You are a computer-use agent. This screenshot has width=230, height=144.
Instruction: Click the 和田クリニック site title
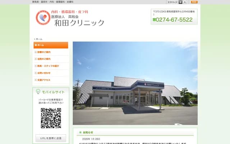pos(79,23)
